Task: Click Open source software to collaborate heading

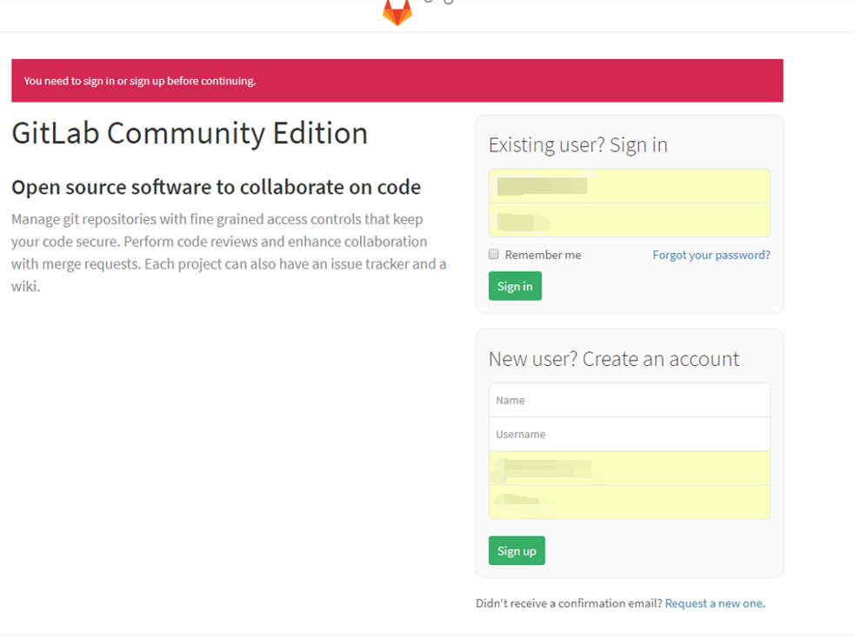Action: coord(217,187)
